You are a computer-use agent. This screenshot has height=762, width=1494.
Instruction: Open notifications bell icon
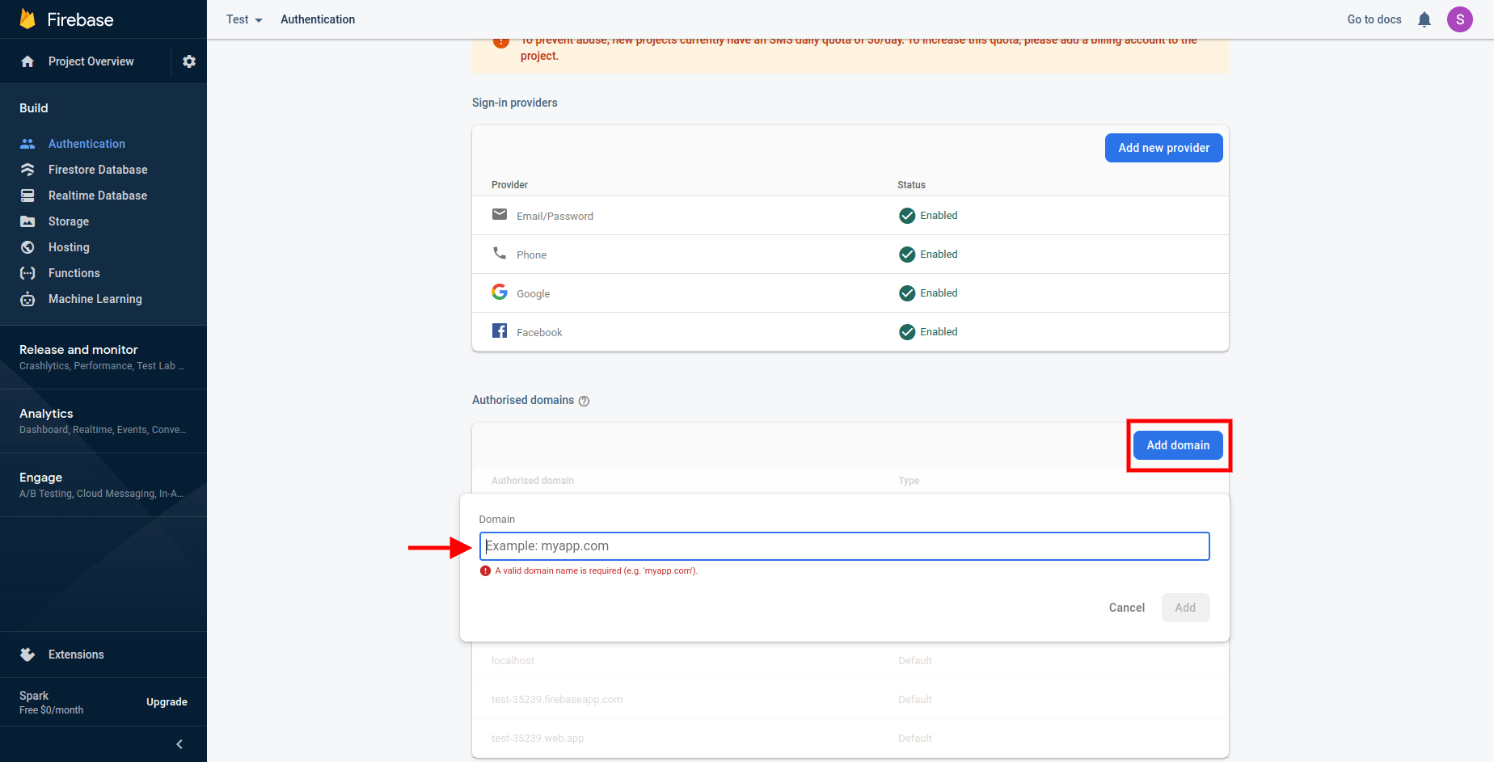click(1424, 19)
